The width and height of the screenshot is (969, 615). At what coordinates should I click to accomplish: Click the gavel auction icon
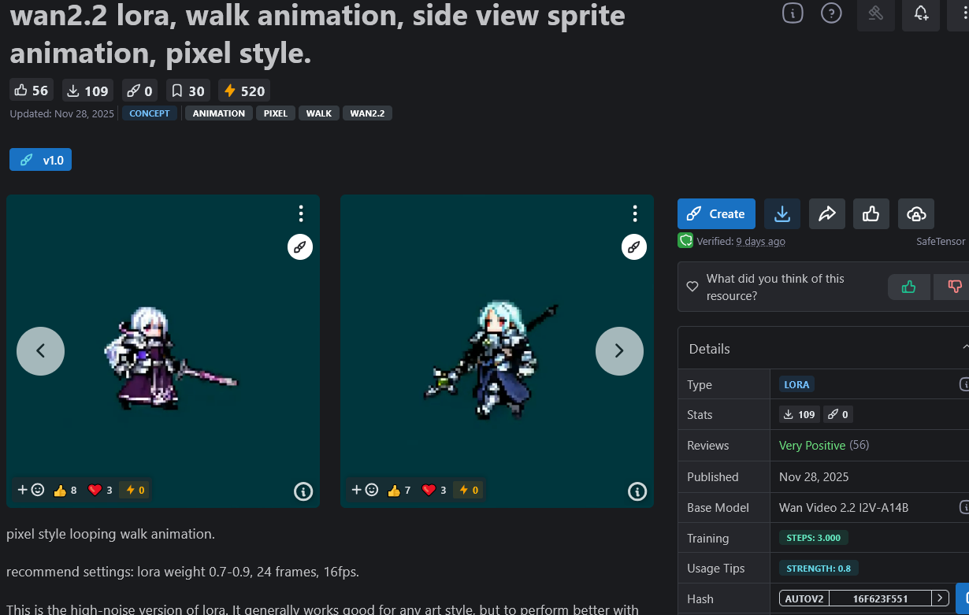pos(875,13)
